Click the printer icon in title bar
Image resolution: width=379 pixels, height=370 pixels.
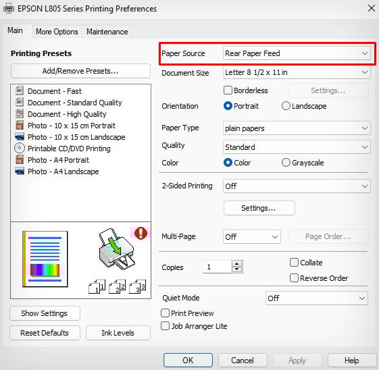coord(9,9)
